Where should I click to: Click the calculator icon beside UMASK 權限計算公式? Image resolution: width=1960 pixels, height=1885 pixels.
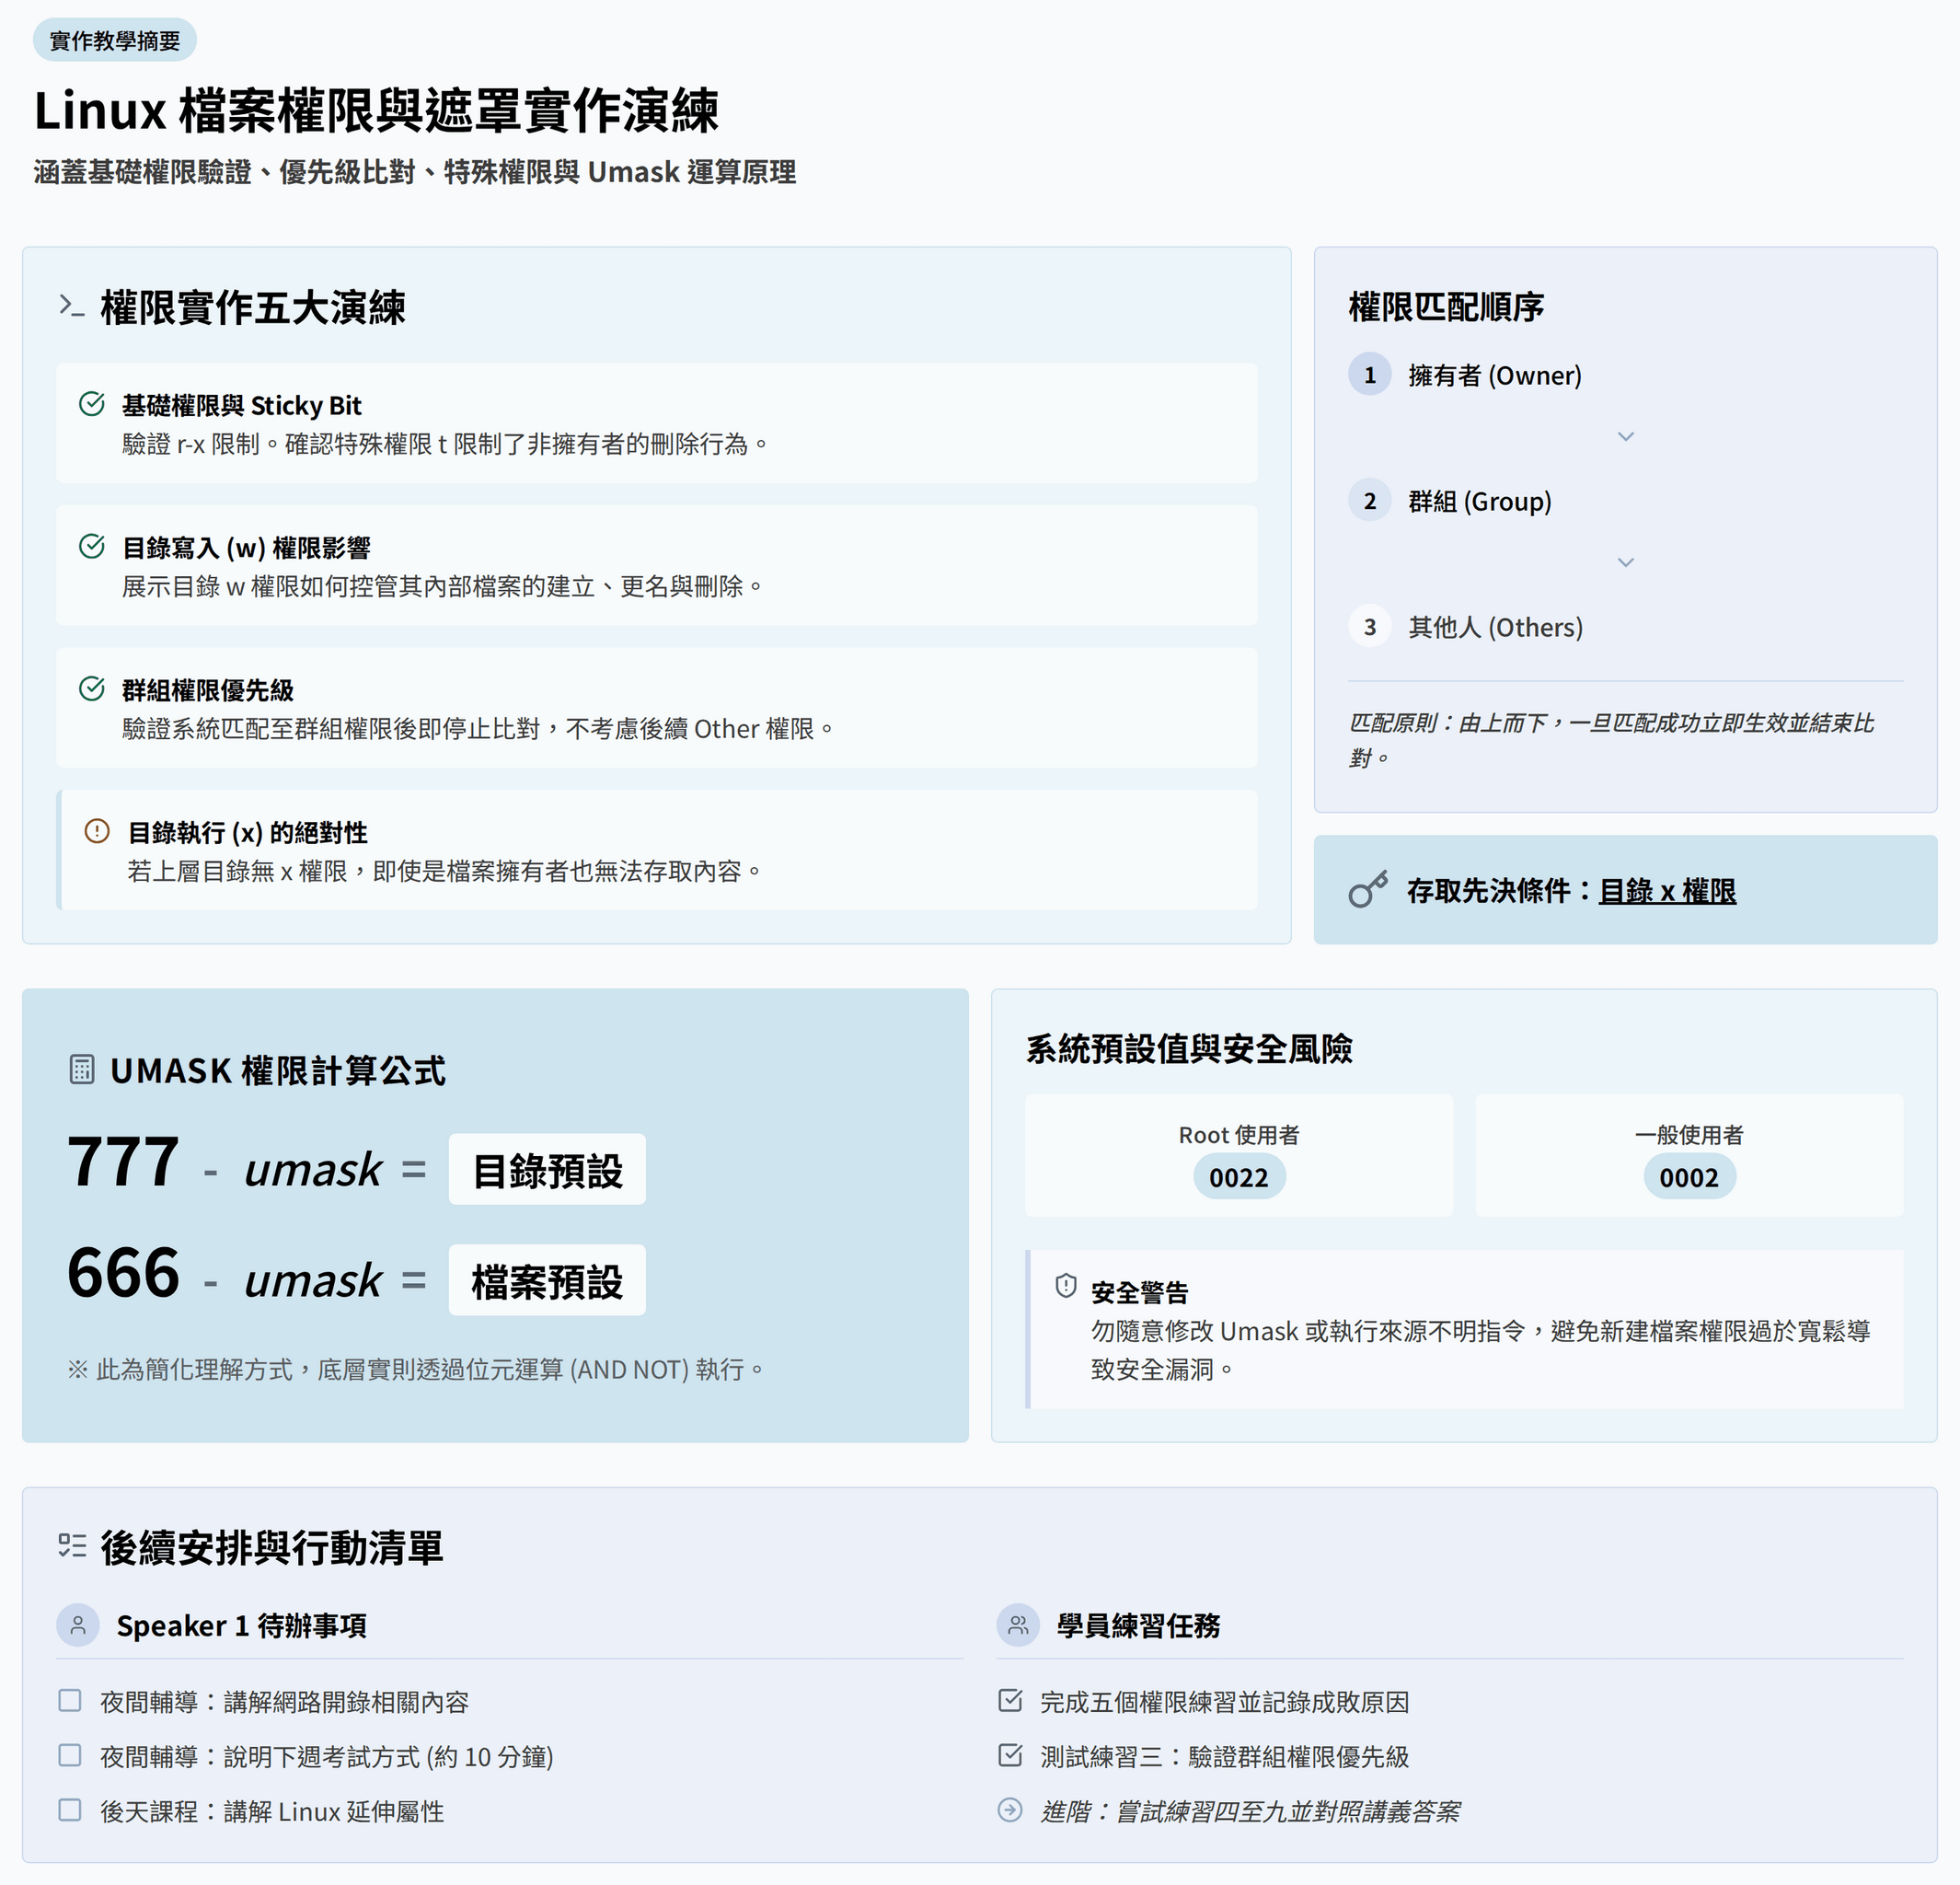tap(82, 1069)
